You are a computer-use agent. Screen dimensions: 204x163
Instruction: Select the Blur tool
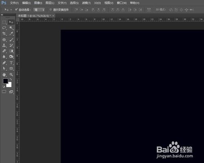(4, 56)
